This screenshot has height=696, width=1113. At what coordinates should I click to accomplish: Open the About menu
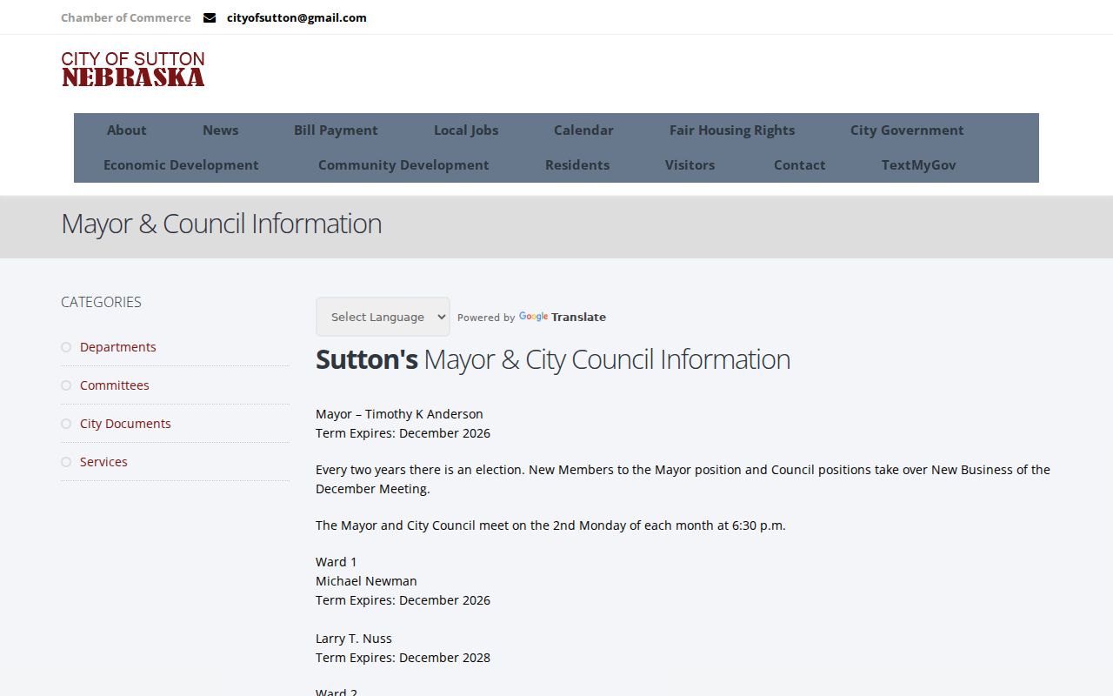pyautogui.click(x=127, y=130)
